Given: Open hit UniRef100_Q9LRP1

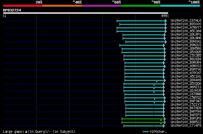Looking at the screenshot, I should click(x=186, y=35).
